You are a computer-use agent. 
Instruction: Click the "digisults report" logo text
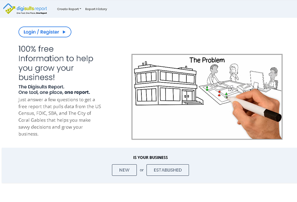pyautogui.click(x=31, y=8)
